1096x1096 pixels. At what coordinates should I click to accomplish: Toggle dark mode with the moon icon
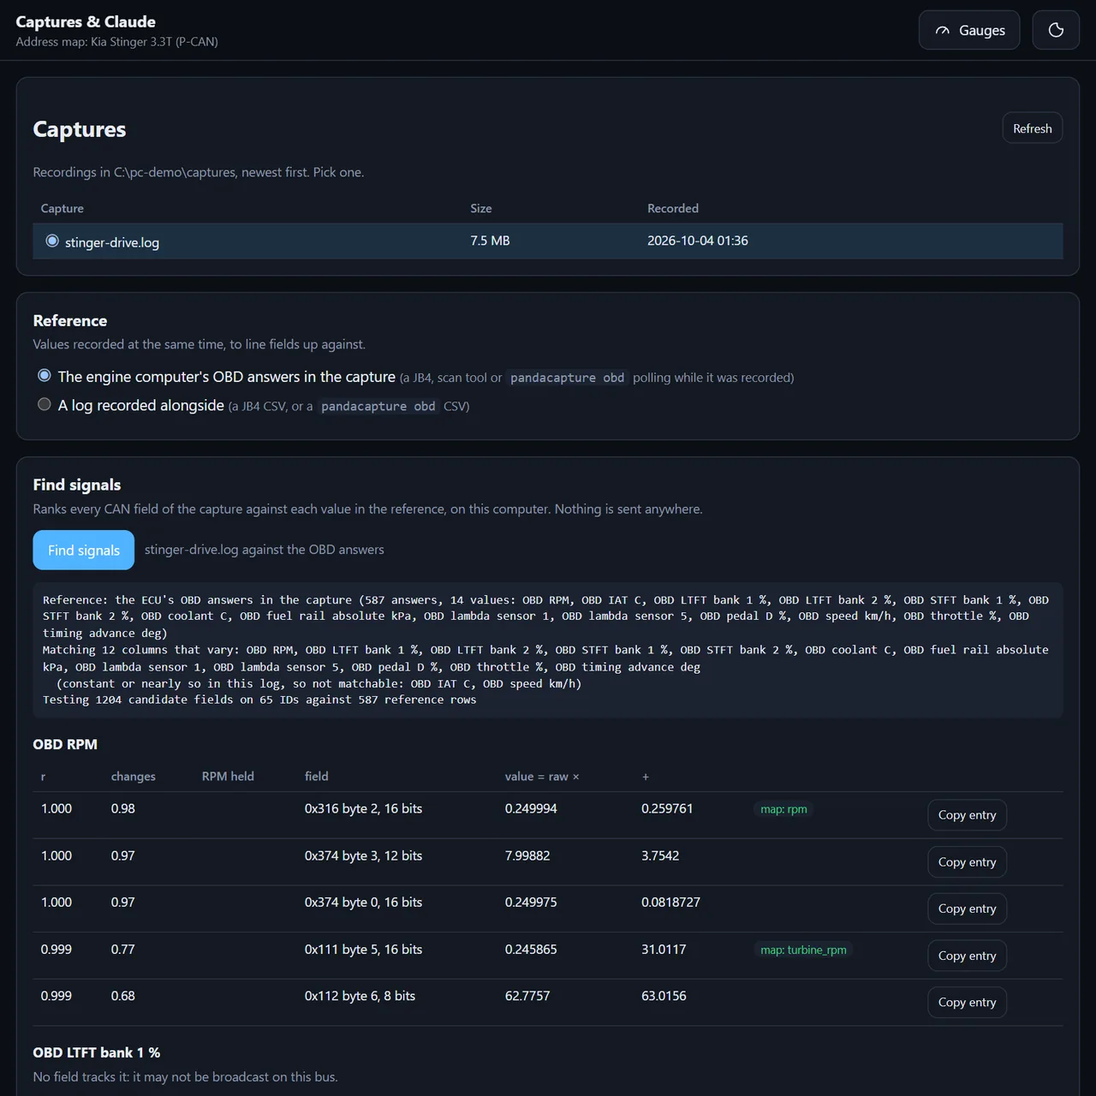coord(1056,30)
